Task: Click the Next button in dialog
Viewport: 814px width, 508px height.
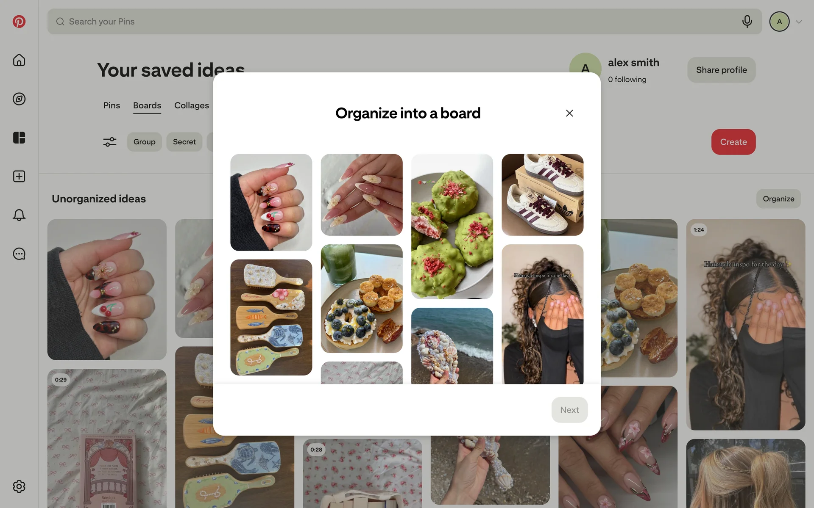Action: [x=569, y=410]
